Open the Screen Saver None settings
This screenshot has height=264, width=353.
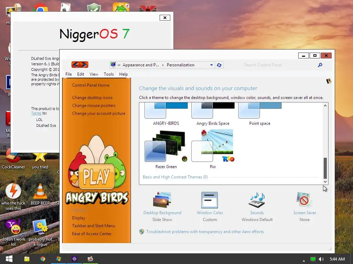coord(305,207)
